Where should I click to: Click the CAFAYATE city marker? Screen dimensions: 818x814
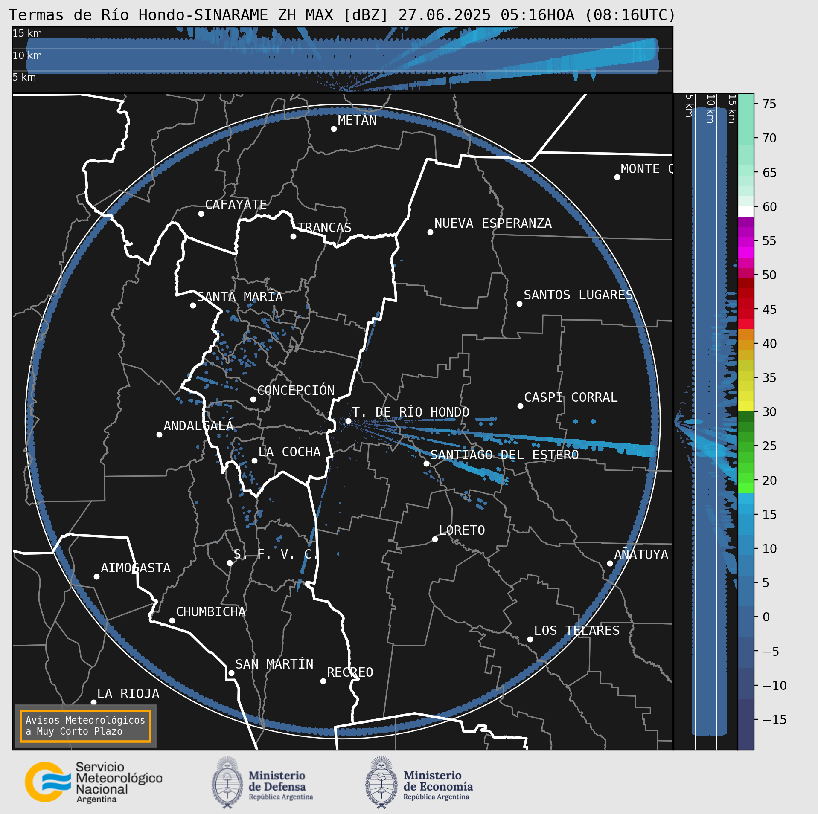(201, 214)
